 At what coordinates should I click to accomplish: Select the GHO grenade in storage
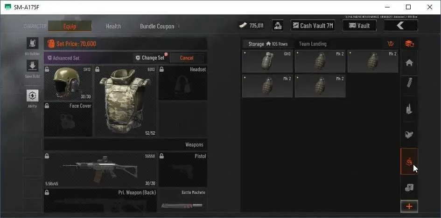point(267,61)
